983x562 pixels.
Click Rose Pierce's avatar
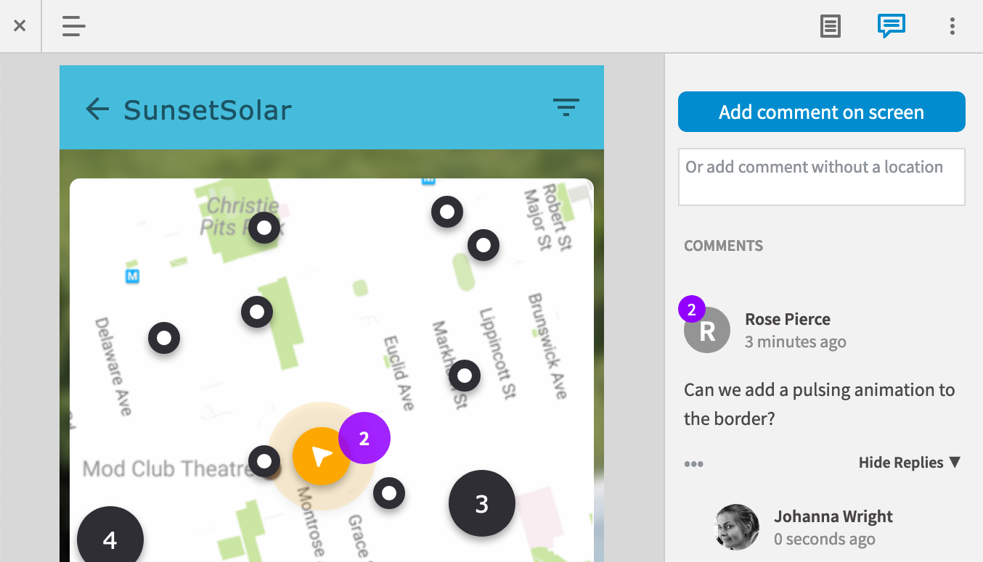click(707, 331)
